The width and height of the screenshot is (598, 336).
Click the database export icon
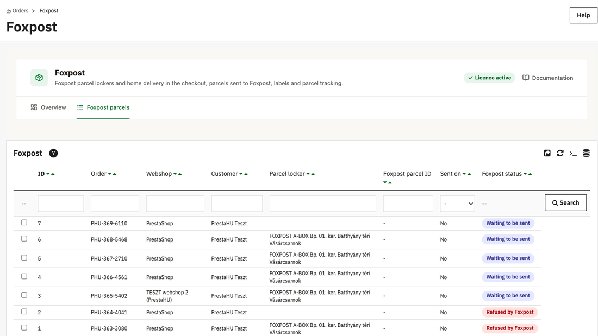(586, 153)
